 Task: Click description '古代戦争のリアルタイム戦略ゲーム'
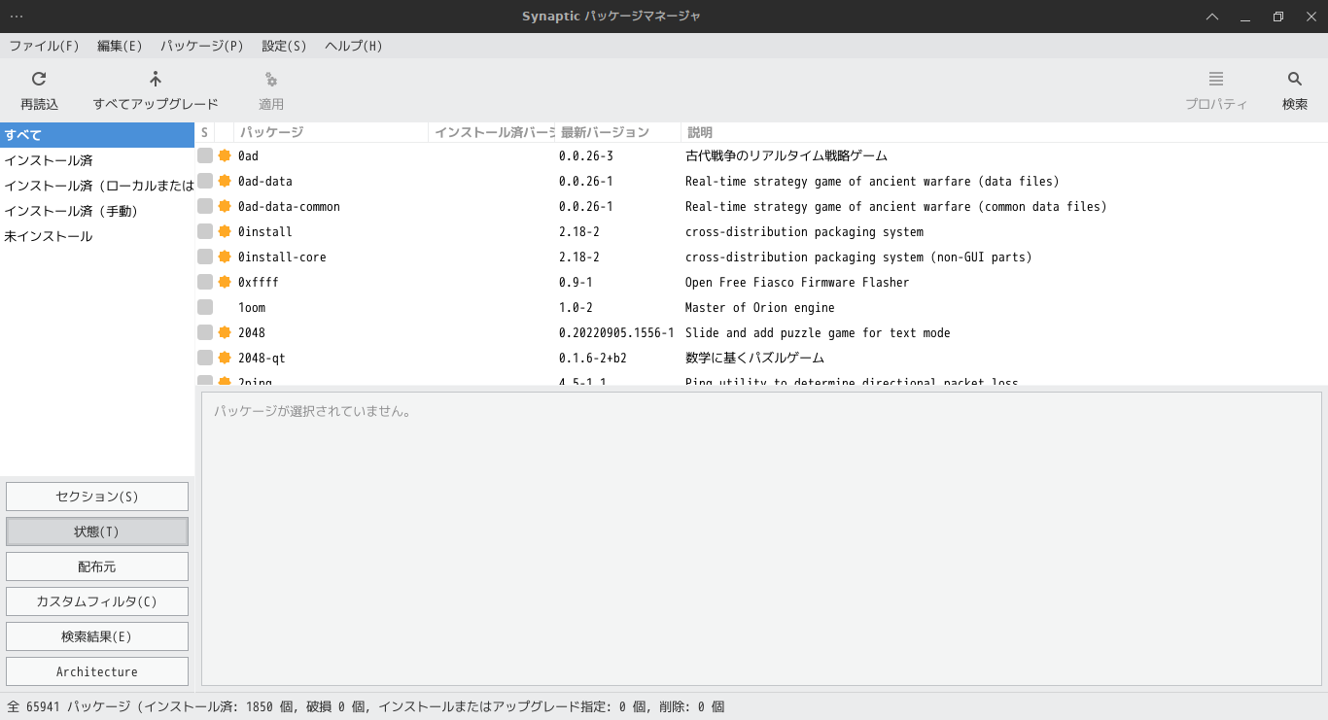786,155
